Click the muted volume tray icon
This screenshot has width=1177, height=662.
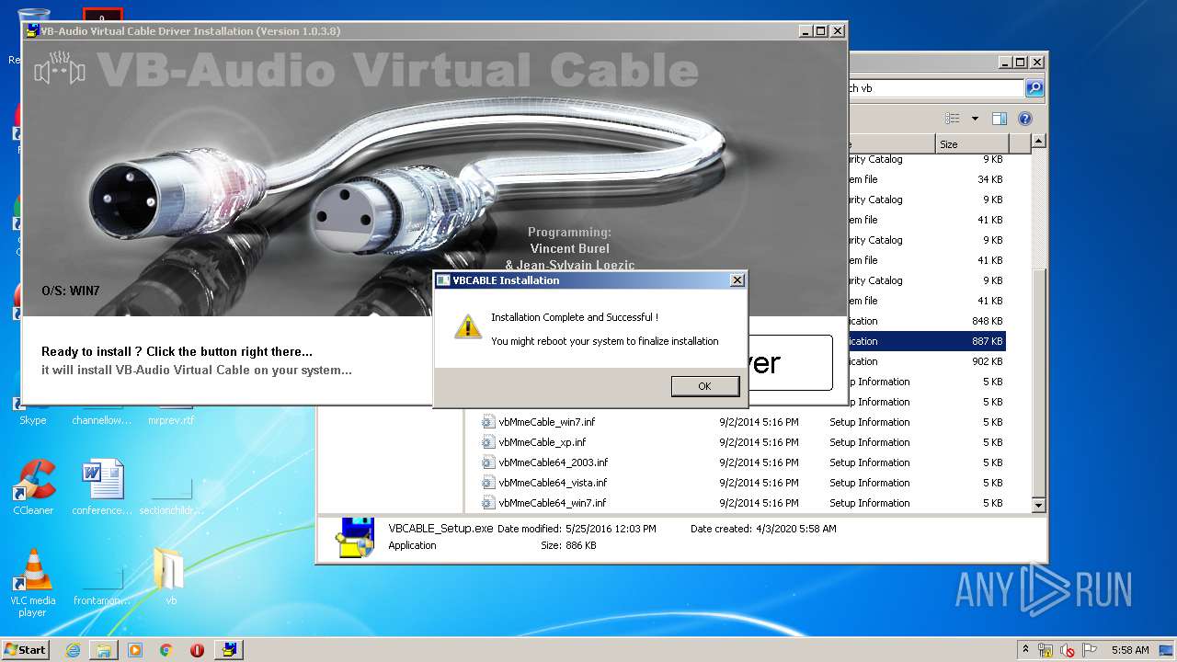tap(1068, 650)
